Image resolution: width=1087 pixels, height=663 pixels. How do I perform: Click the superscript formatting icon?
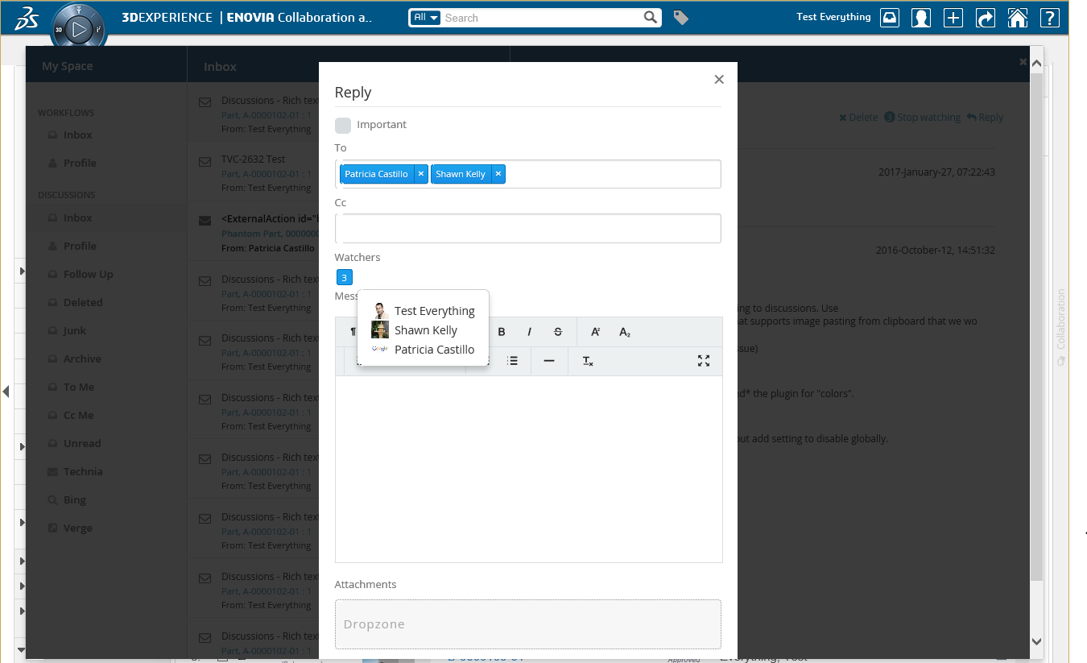pyautogui.click(x=596, y=332)
